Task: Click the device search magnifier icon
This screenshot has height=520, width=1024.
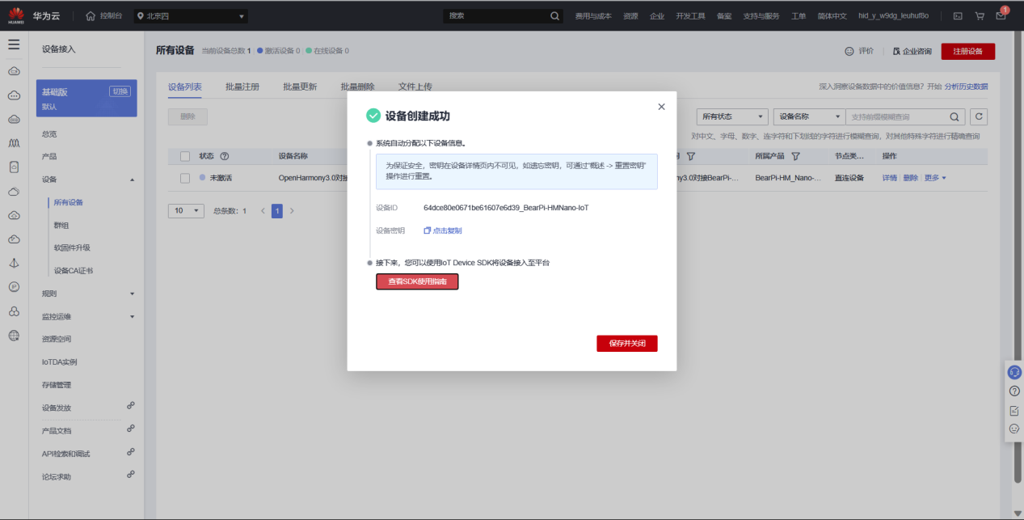Action: tap(954, 116)
